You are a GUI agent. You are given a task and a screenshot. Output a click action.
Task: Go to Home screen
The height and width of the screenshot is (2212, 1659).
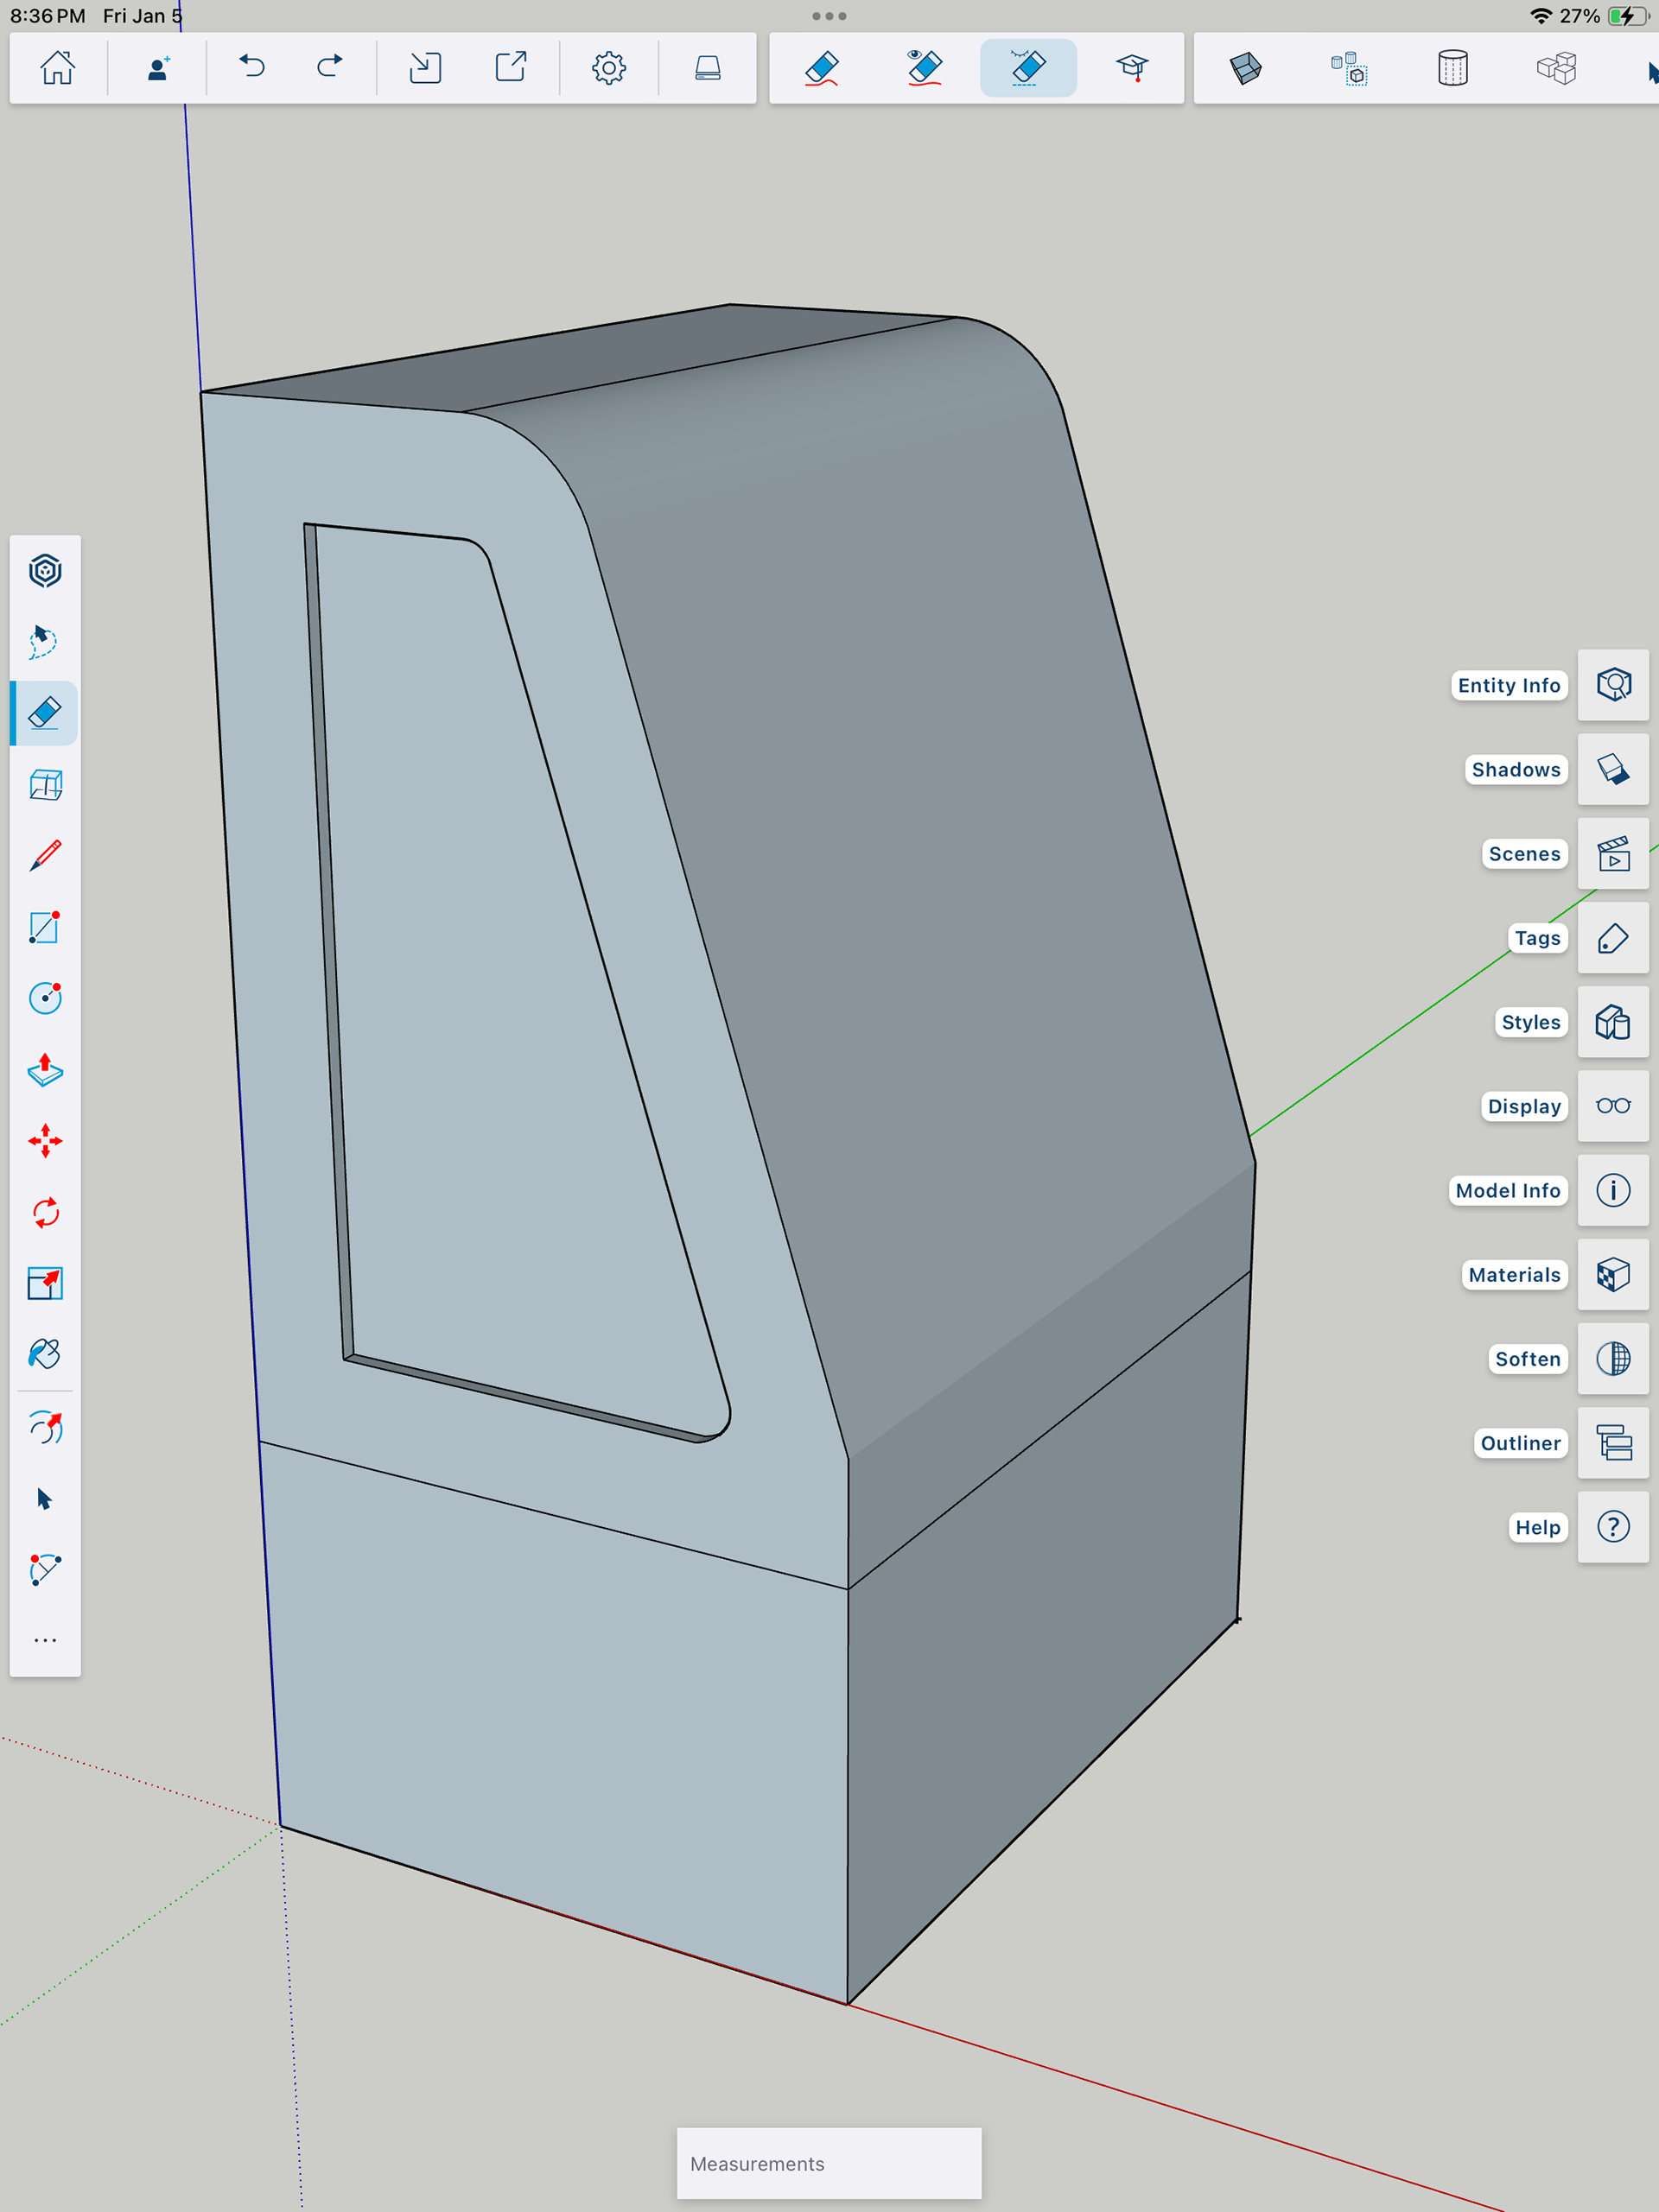tap(57, 68)
